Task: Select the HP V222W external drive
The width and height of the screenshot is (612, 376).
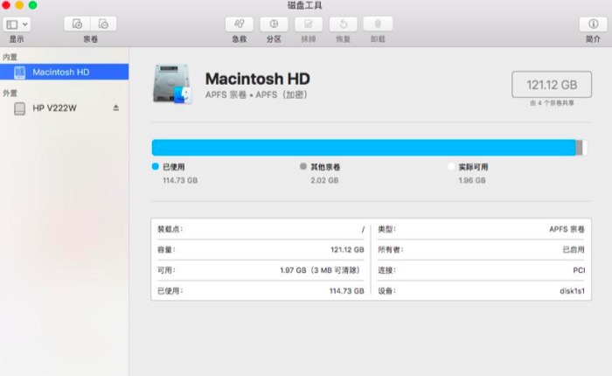Action: pyautogui.click(x=64, y=108)
